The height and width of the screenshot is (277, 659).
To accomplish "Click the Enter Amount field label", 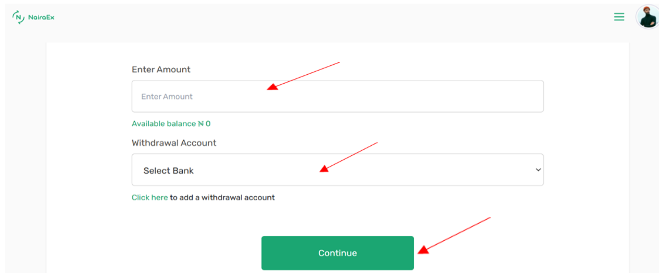I will [161, 70].
